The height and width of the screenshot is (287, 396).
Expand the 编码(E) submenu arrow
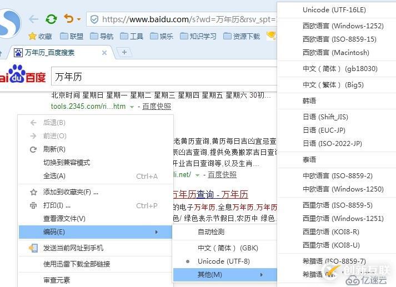click(x=157, y=232)
